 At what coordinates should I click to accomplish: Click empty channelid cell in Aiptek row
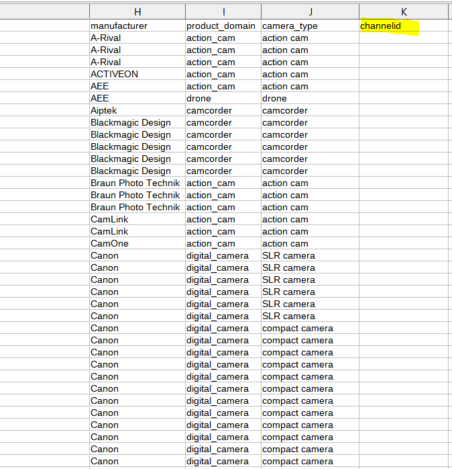coord(404,110)
